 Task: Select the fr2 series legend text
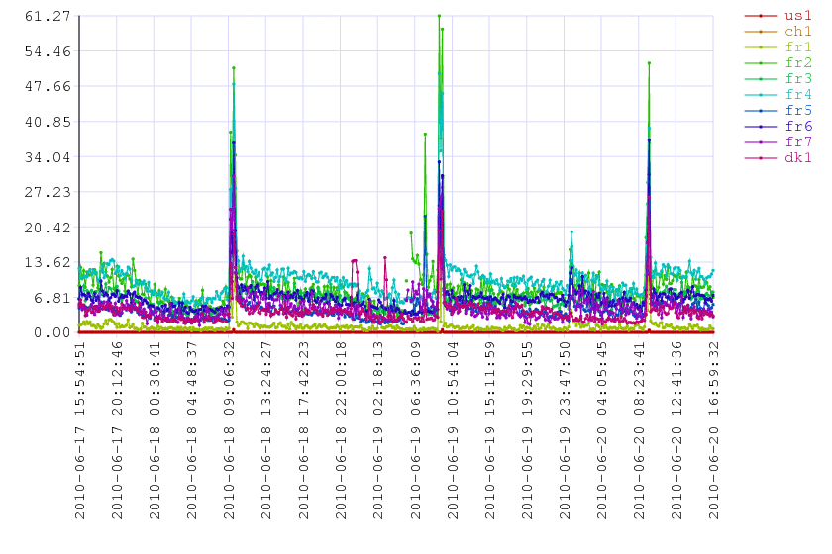click(x=798, y=63)
